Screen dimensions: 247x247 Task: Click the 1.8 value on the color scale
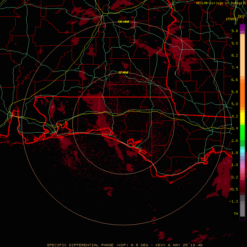point(235,153)
